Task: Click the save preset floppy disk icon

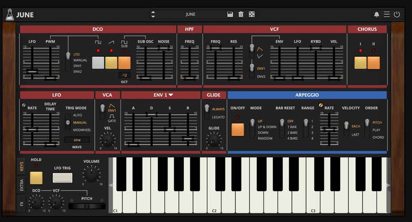Action: click(230, 14)
